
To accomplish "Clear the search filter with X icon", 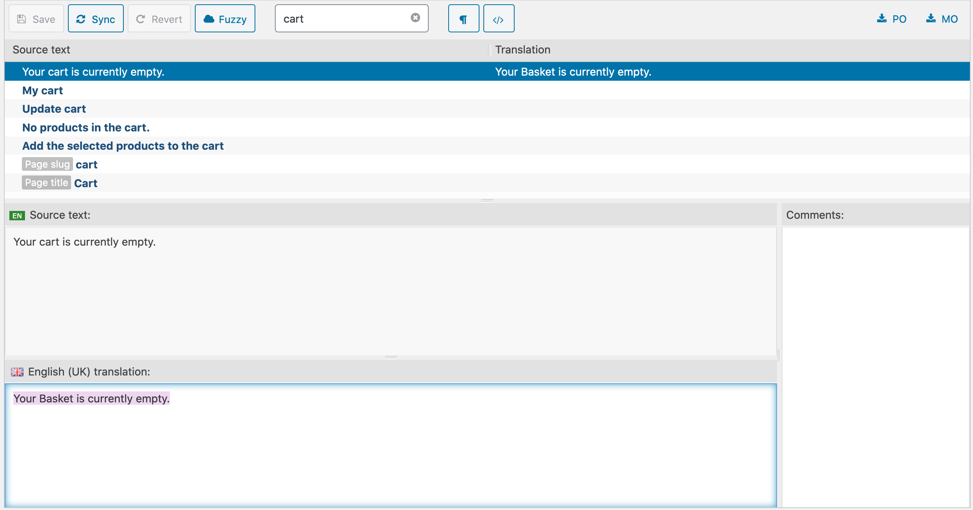I will click(415, 18).
